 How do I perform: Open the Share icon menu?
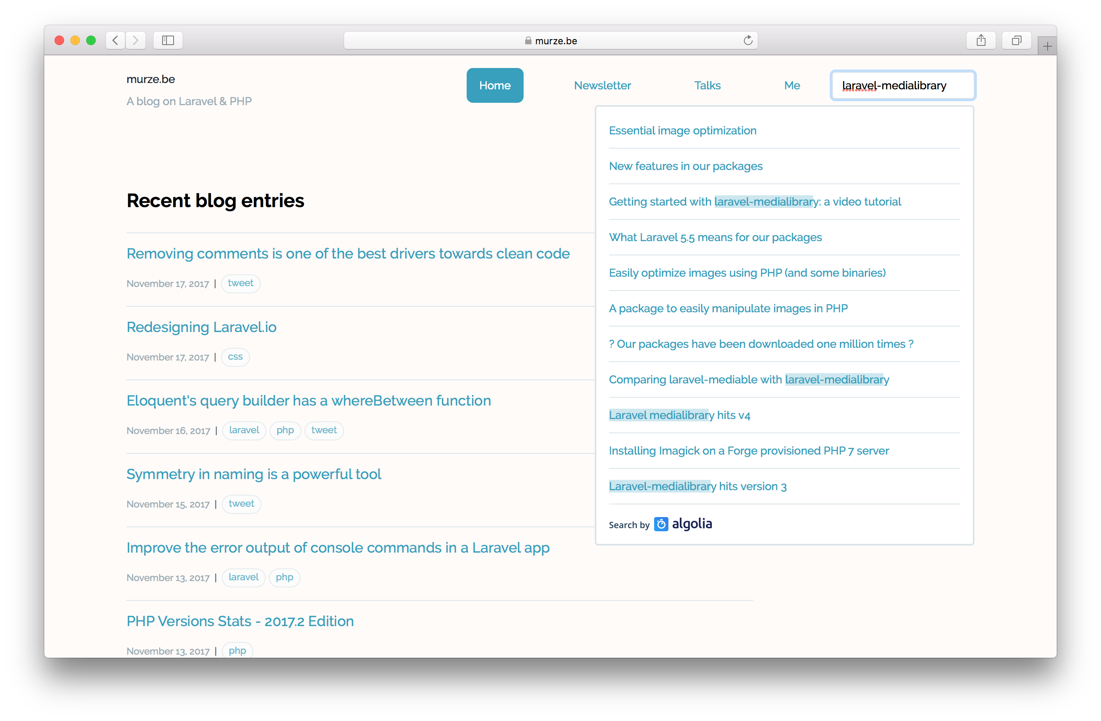[x=981, y=40]
